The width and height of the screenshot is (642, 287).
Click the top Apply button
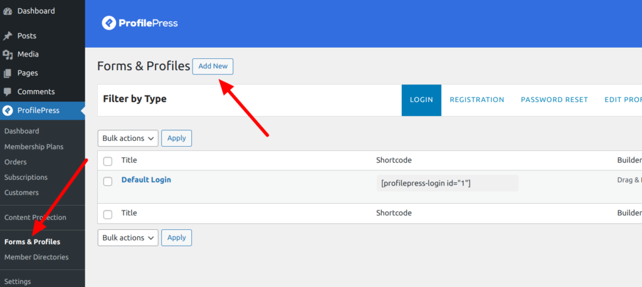(176, 138)
